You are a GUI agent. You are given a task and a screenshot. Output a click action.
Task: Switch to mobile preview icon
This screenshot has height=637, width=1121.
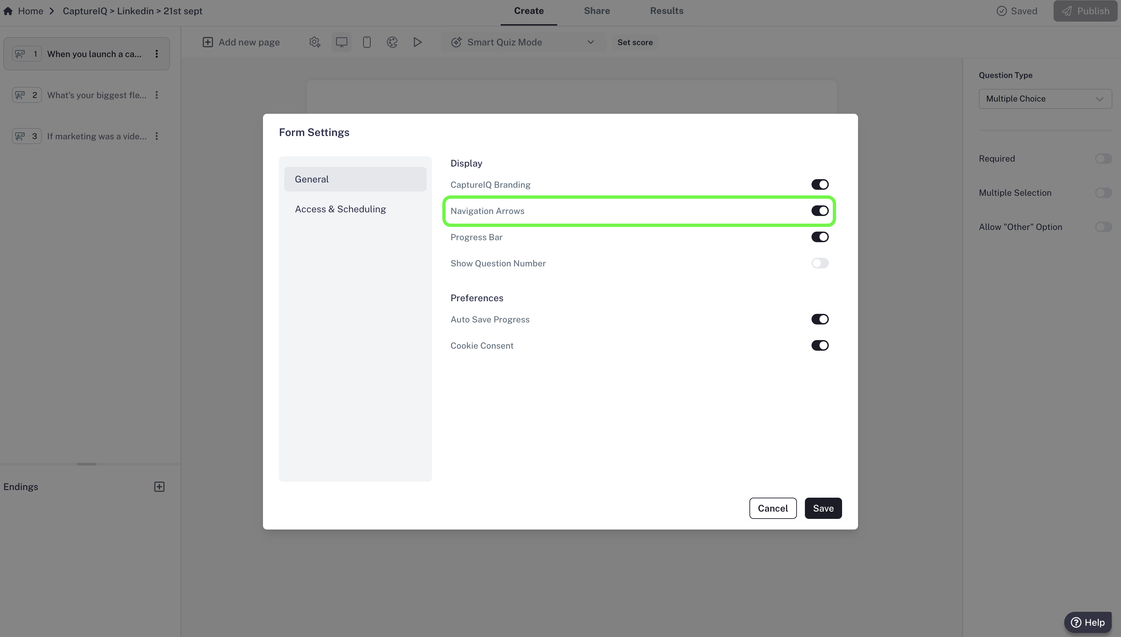point(367,42)
